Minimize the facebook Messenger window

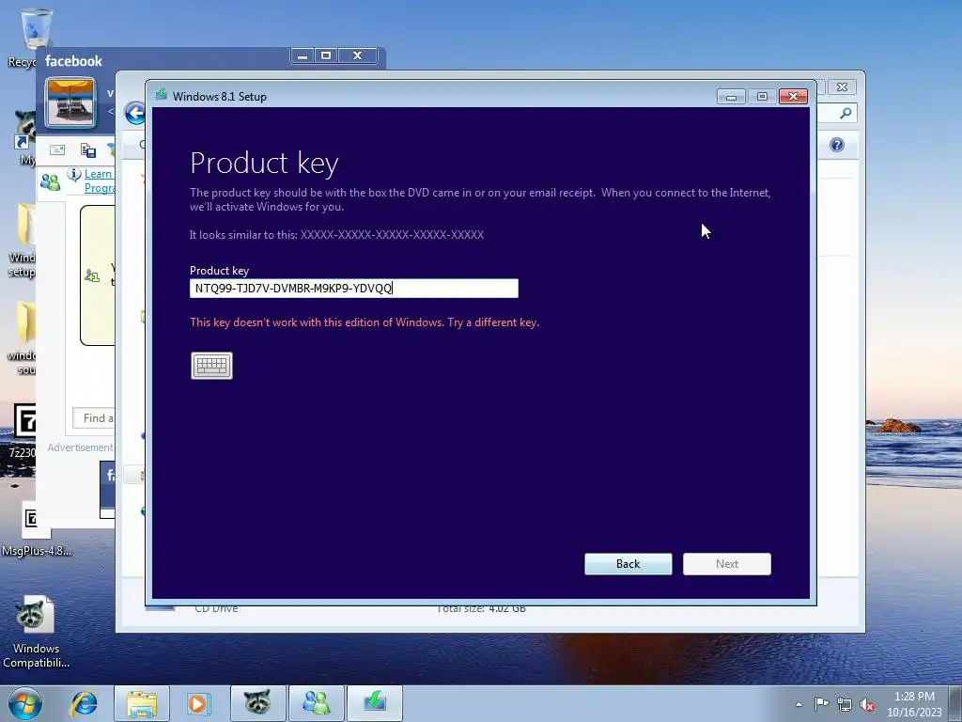302,55
